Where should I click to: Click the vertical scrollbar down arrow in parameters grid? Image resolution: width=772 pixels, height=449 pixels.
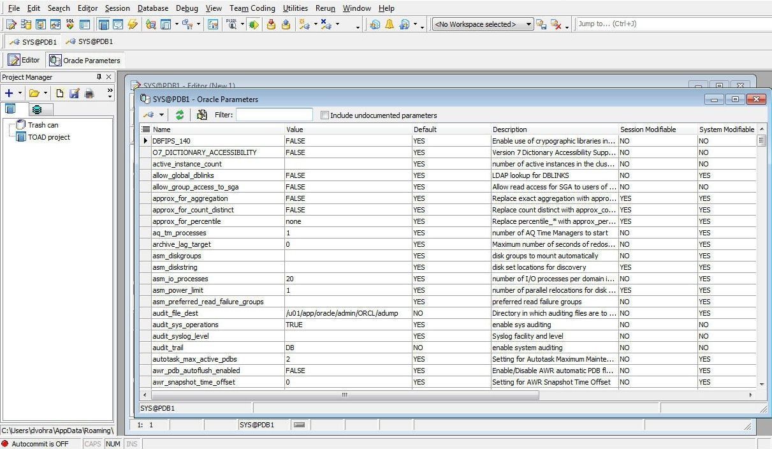[762, 384]
